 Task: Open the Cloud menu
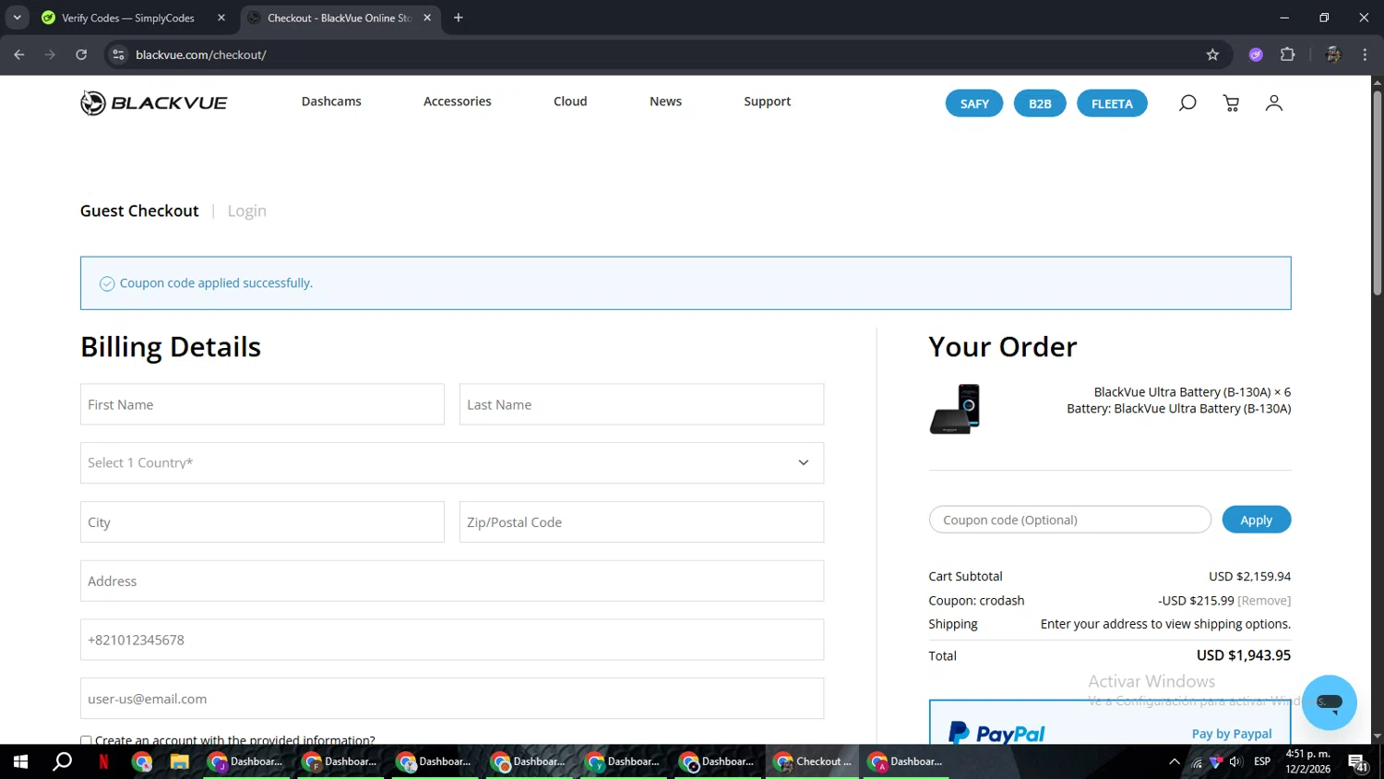(x=570, y=102)
